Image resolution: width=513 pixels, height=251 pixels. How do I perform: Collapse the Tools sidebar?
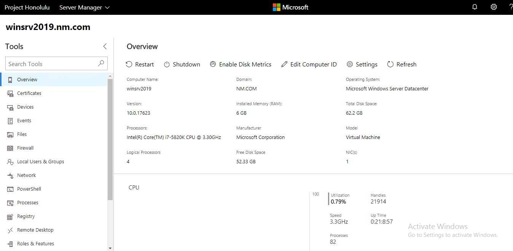[x=105, y=46]
